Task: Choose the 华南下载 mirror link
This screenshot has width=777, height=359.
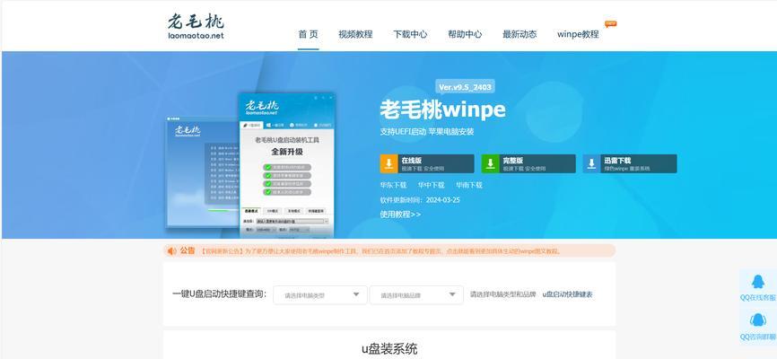Action: point(469,185)
